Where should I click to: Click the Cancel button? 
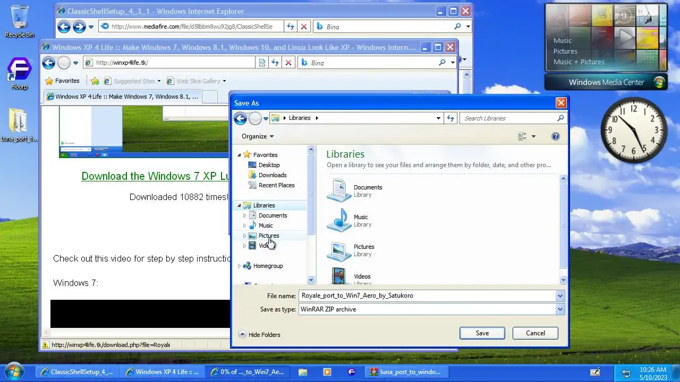(x=535, y=333)
